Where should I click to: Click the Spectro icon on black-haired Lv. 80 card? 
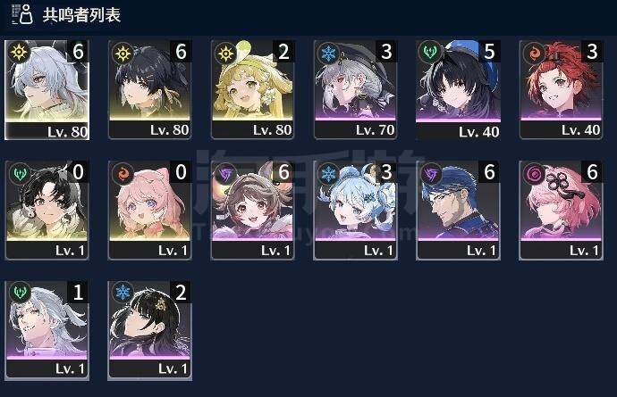pos(123,53)
